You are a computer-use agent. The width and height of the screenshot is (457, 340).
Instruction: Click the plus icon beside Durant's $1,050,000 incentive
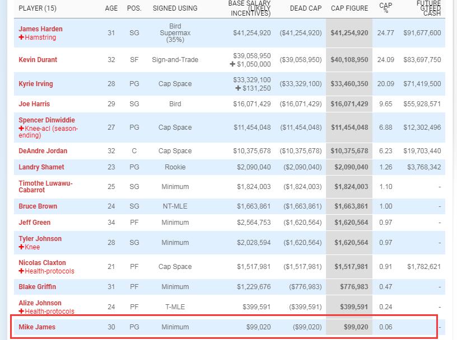tap(232, 64)
